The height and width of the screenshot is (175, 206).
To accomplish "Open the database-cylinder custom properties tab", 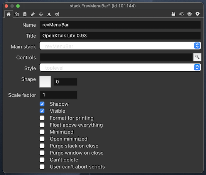I will 25,14.
